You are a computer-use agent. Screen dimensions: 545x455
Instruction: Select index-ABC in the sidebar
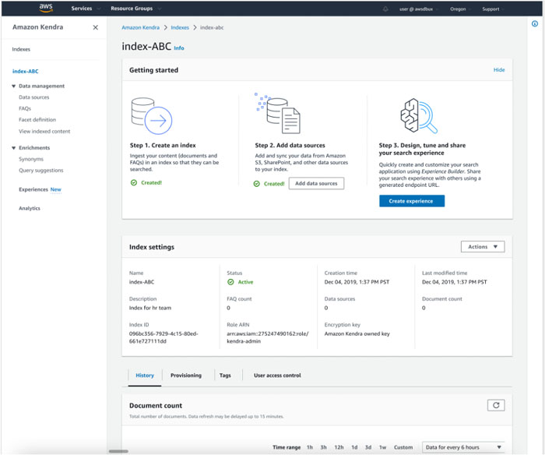[x=26, y=72]
